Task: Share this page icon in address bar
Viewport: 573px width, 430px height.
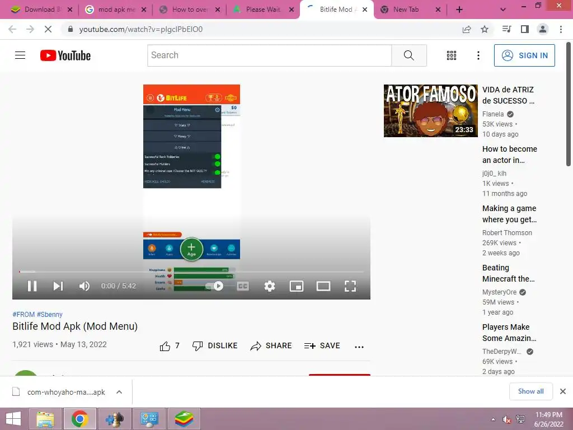Action: (467, 29)
